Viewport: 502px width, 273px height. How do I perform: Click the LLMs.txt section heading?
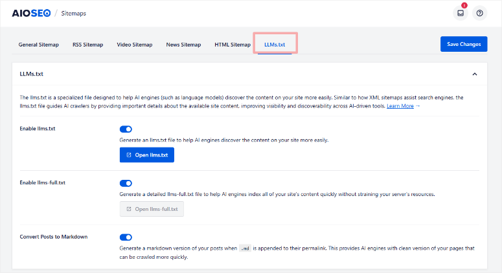(31, 74)
